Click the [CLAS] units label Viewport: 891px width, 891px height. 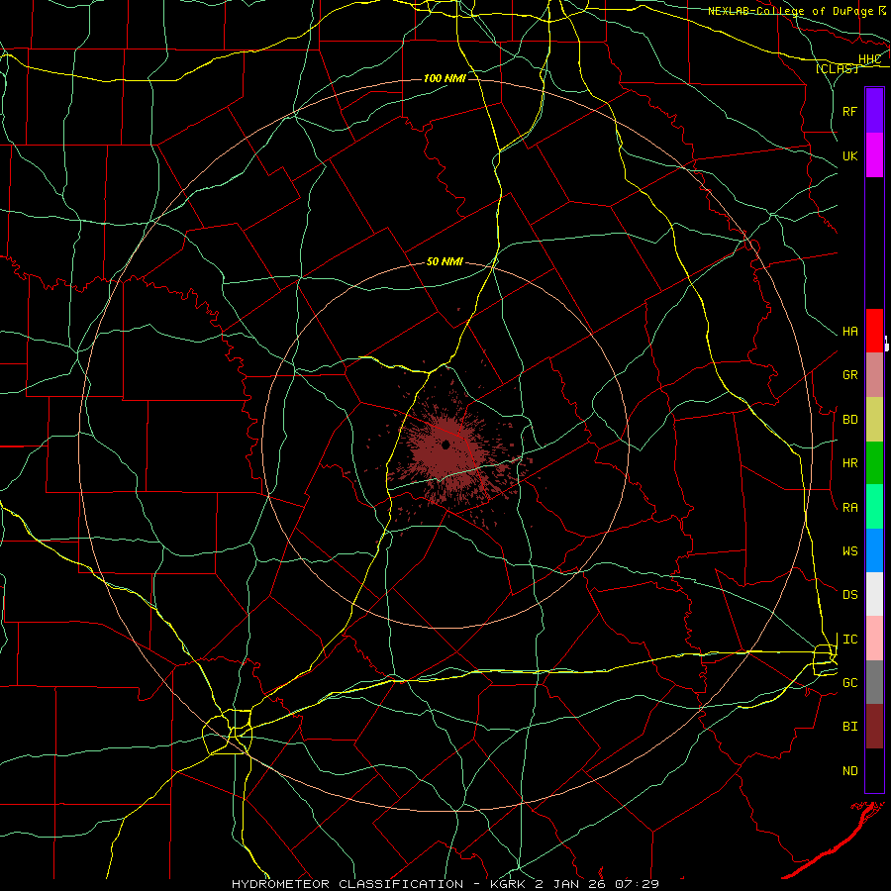pos(837,68)
